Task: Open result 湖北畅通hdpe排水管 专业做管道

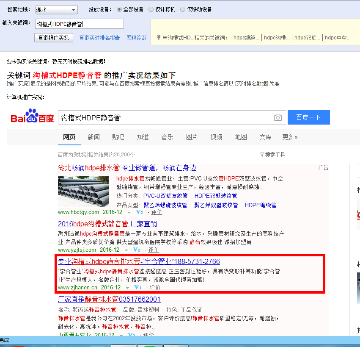Action: coord(127,168)
